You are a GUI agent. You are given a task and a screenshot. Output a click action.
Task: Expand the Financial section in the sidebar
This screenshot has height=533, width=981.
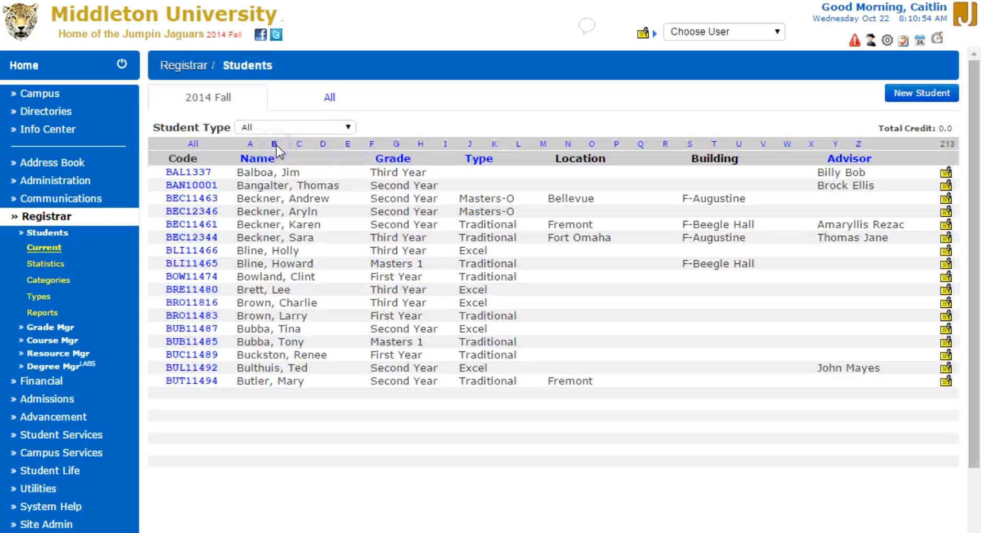pos(41,381)
